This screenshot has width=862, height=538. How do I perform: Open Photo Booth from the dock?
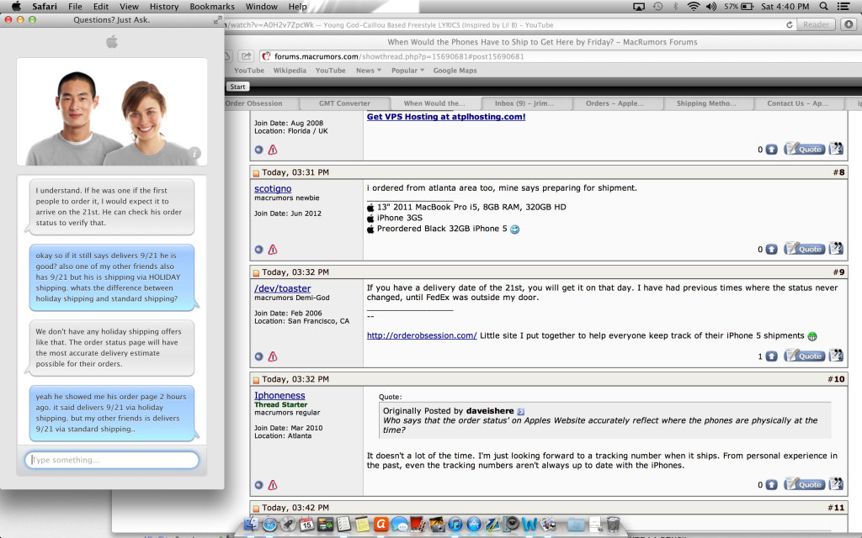pyautogui.click(x=418, y=525)
